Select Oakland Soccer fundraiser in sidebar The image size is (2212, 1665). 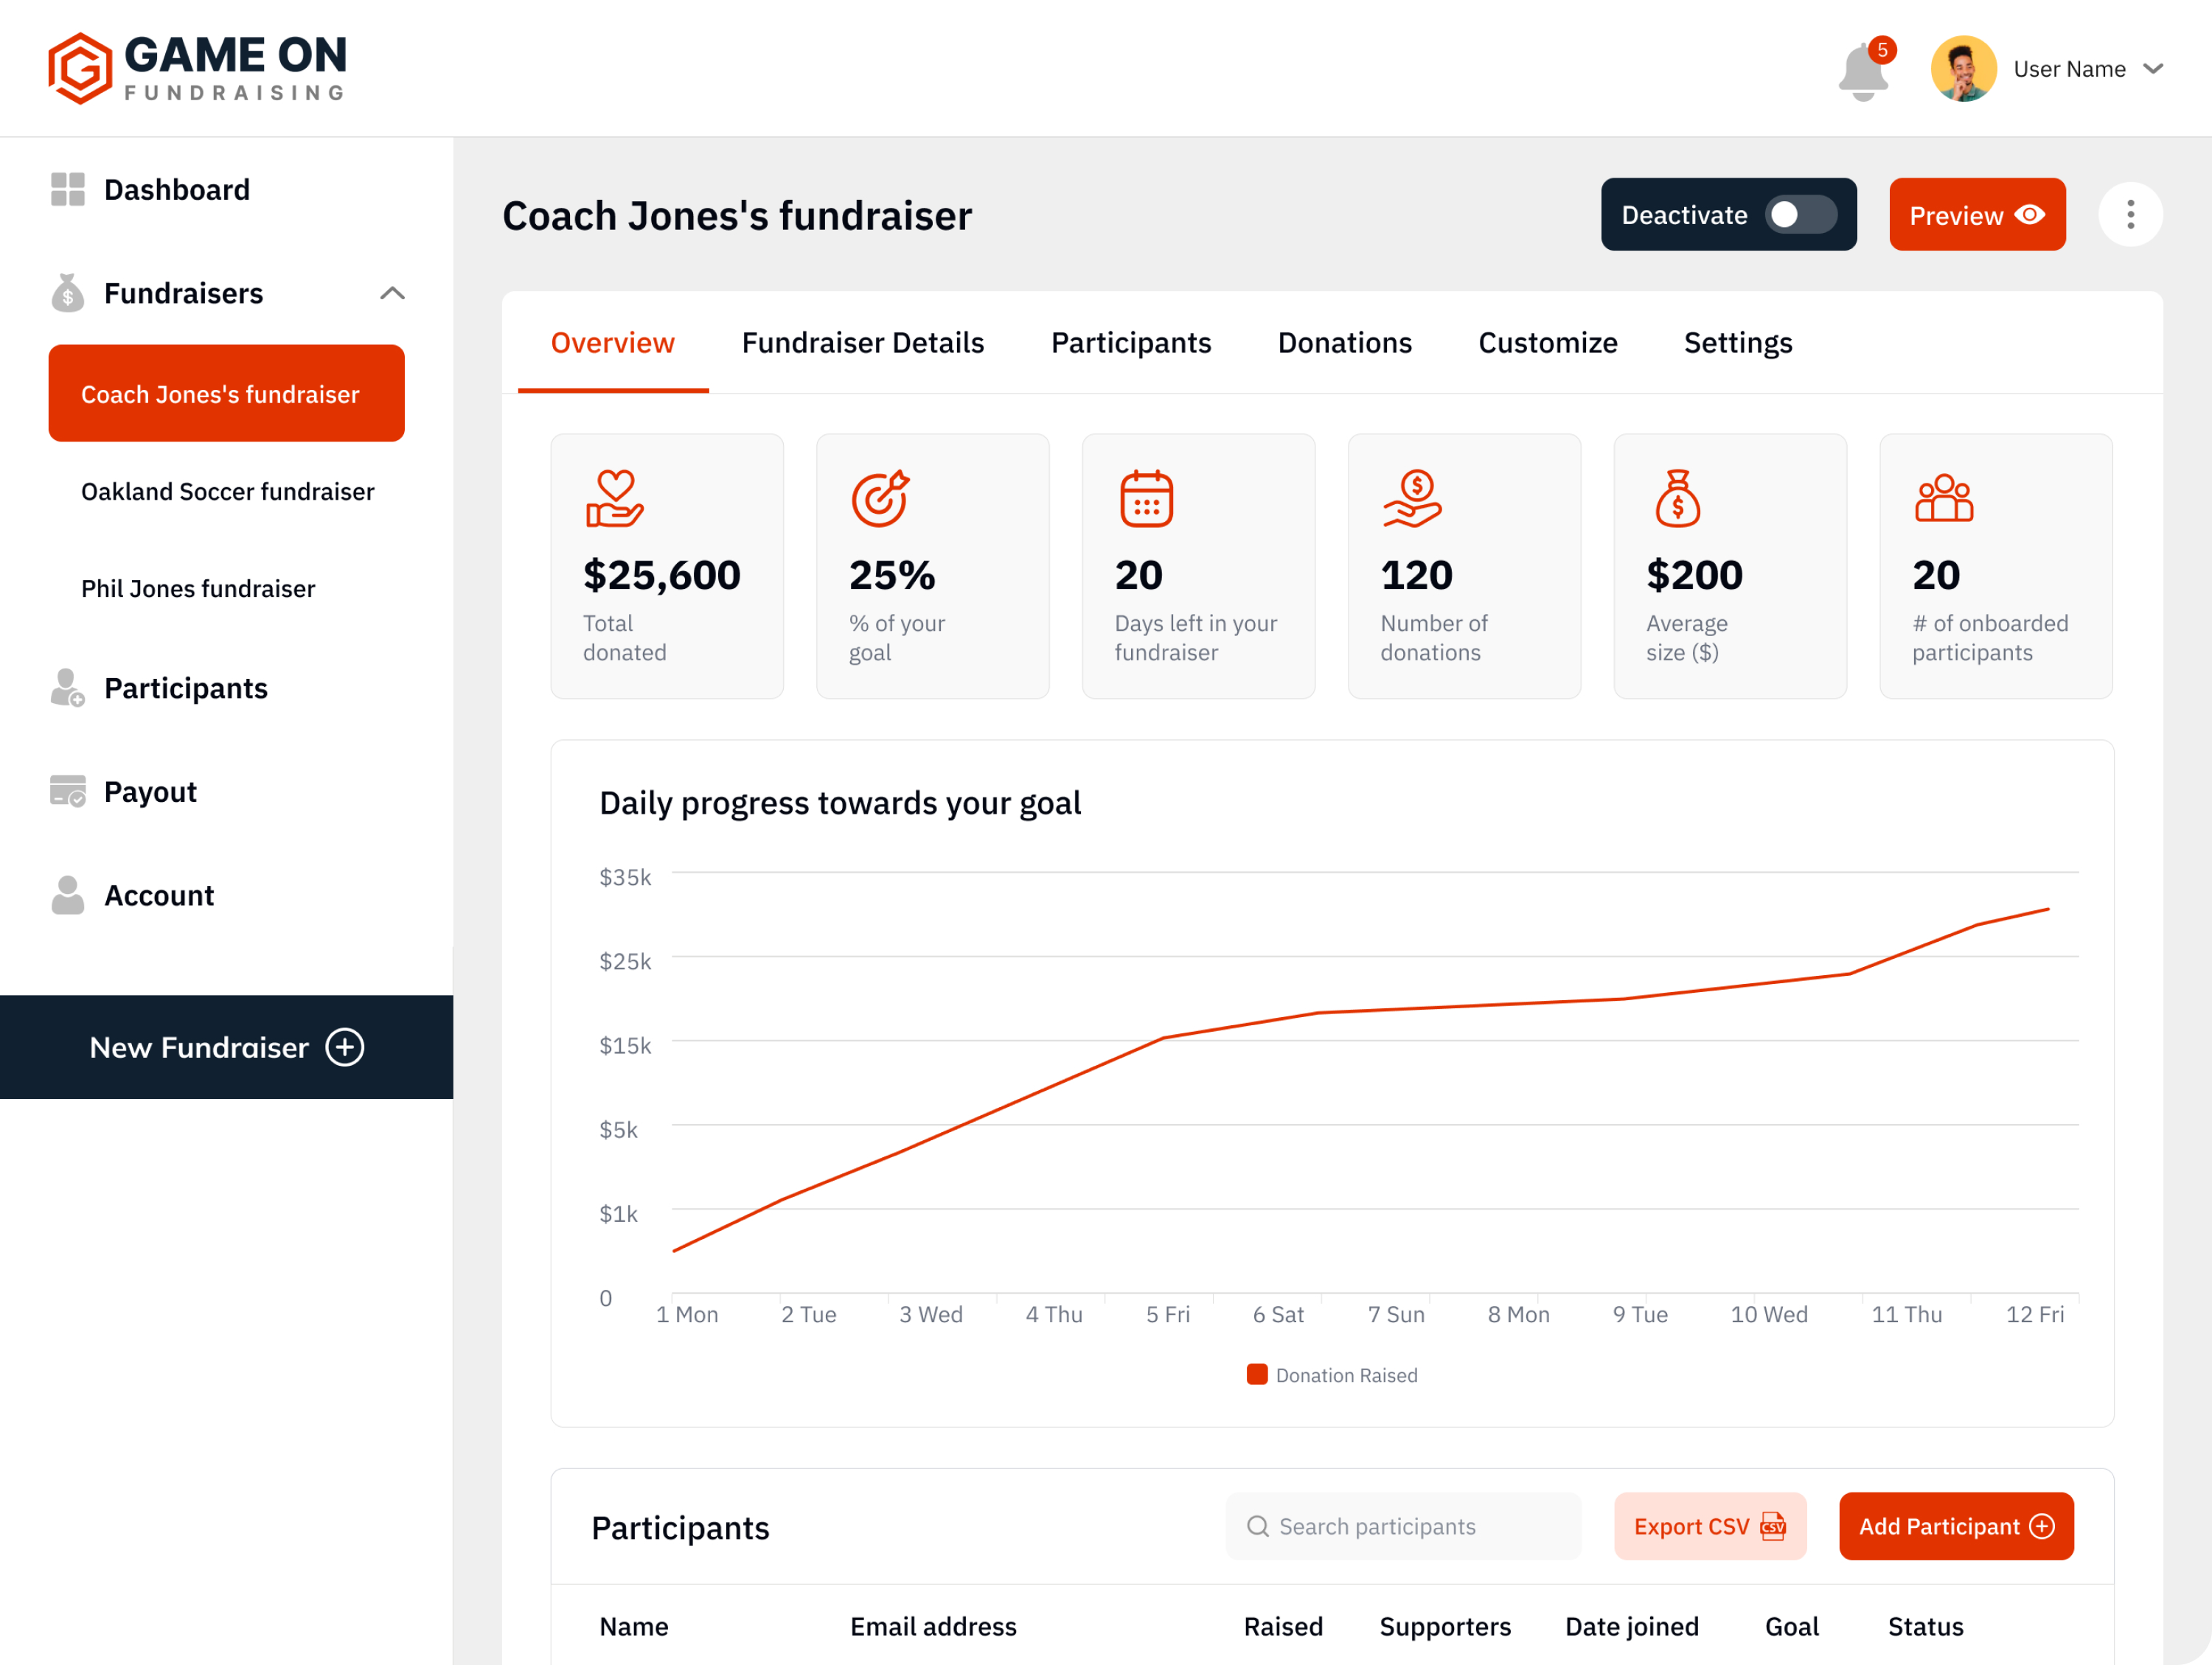pyautogui.click(x=228, y=492)
